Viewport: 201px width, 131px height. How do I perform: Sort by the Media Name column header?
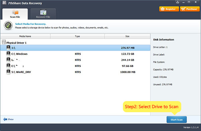[x=25, y=36]
